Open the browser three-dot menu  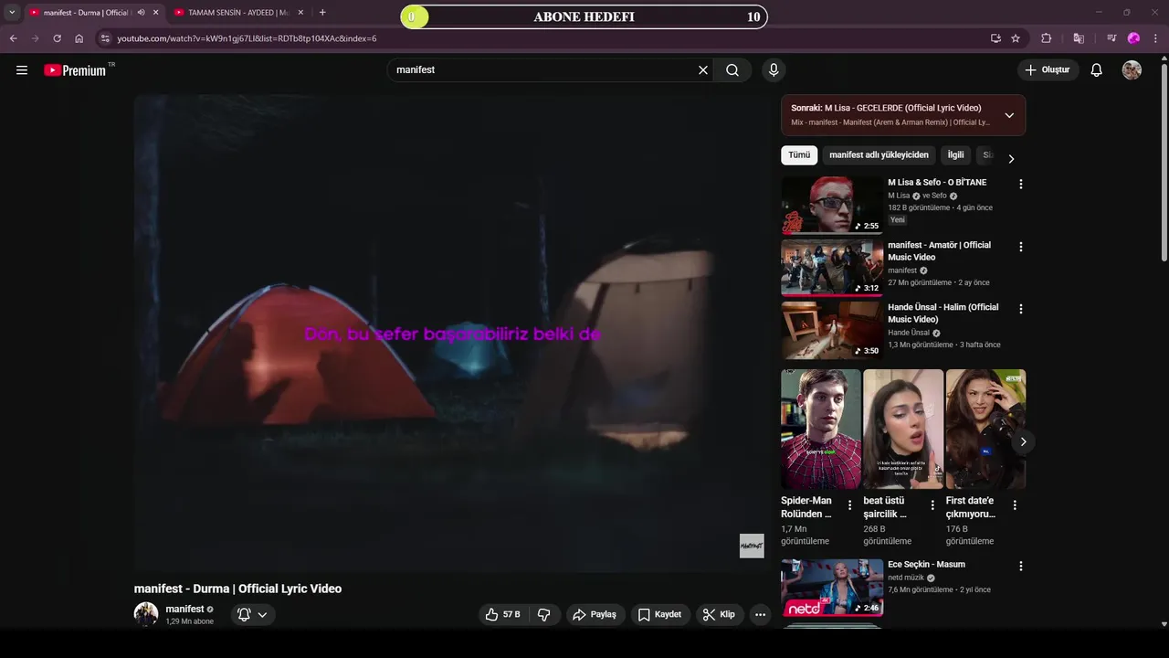(1155, 38)
